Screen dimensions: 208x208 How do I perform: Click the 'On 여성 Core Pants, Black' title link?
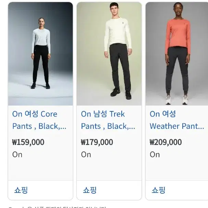39,120
